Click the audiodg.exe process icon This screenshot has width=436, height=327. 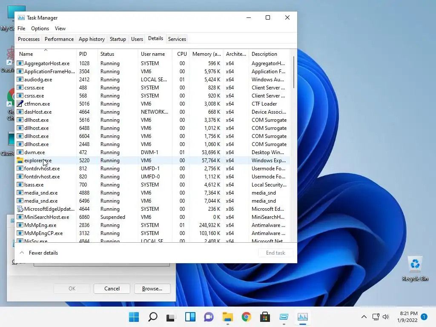pyautogui.click(x=20, y=79)
